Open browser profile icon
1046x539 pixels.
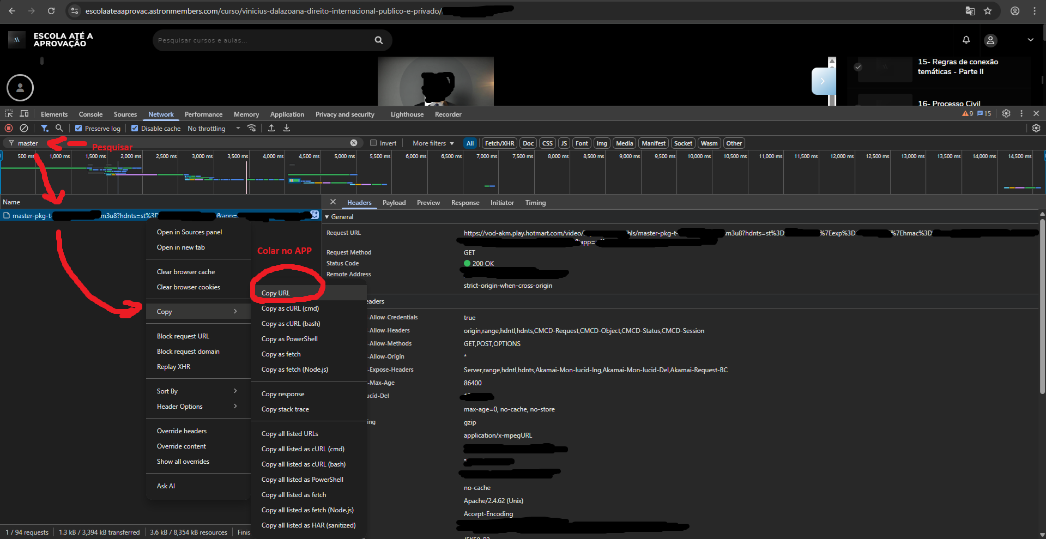point(1015,11)
